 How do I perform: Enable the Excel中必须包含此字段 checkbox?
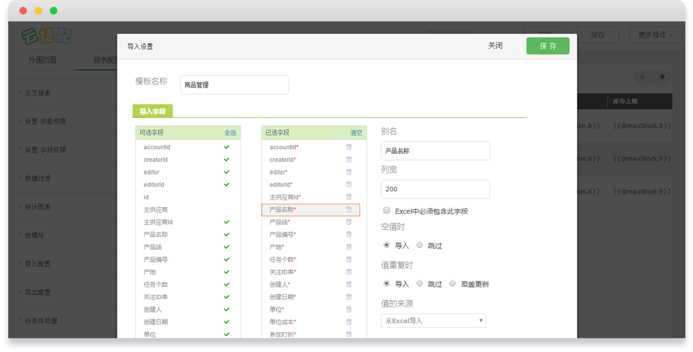(386, 211)
